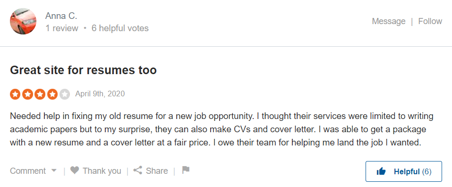Expand the Comment dropdown arrow
Image resolution: width=452 pixels, height=187 pixels.
pyautogui.click(x=54, y=170)
